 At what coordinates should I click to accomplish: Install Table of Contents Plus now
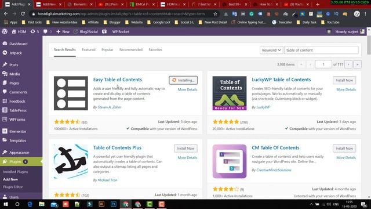click(185, 149)
